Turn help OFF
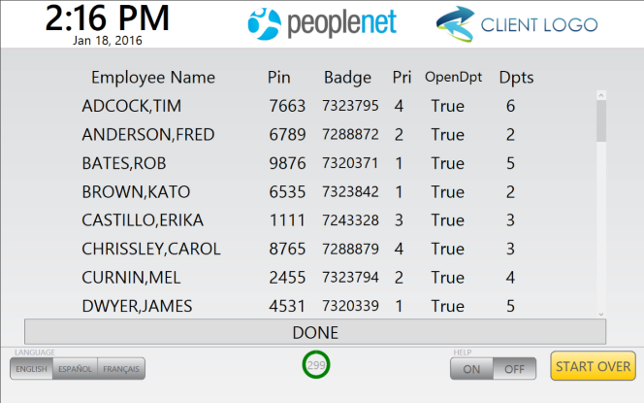 514,369
